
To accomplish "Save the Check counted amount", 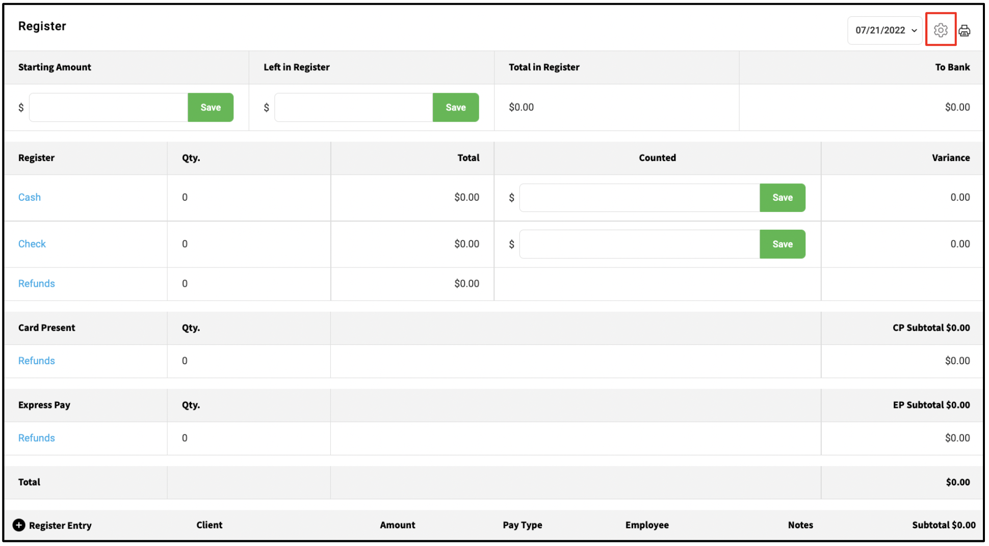I will 783,244.
